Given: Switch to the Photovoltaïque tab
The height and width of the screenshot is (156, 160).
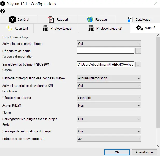Looking at the screenshot, I should pos(57,28).
